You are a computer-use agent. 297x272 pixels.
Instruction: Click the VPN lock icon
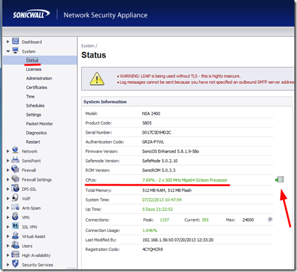15,216
